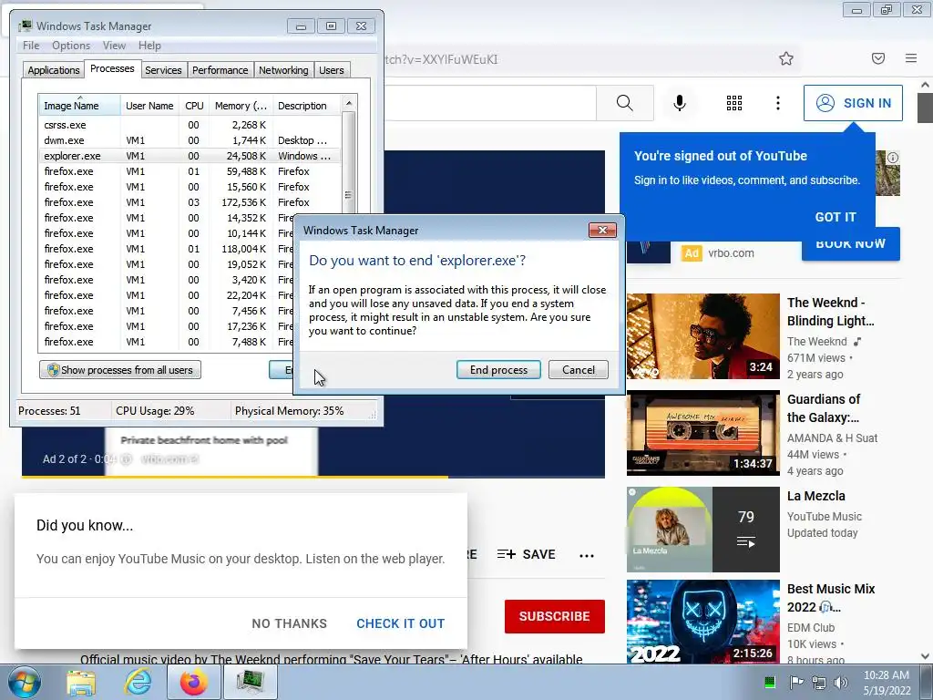Activate voice search microphone icon
Viewport: 933px width, 700px height.
coord(680,103)
